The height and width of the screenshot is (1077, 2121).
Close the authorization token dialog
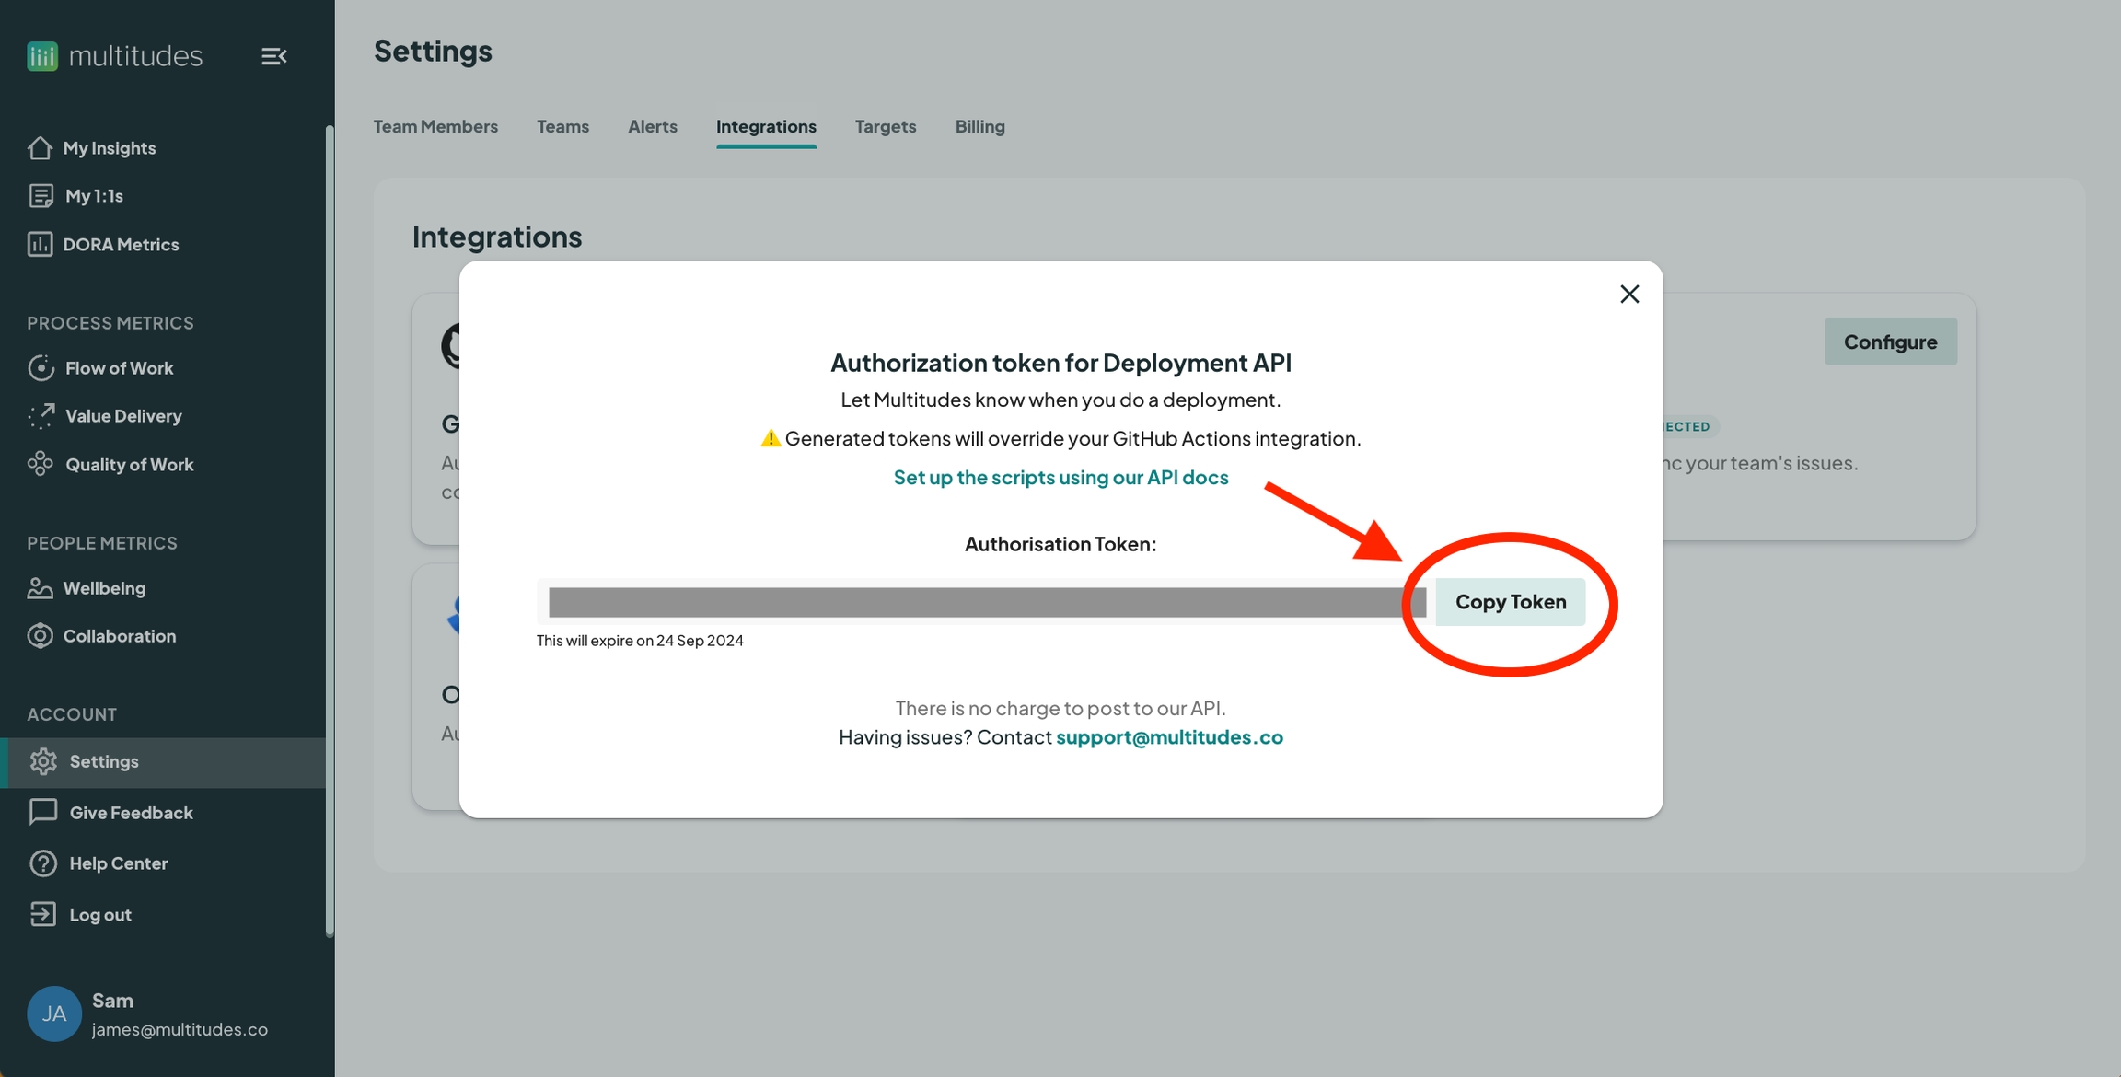point(1629,294)
